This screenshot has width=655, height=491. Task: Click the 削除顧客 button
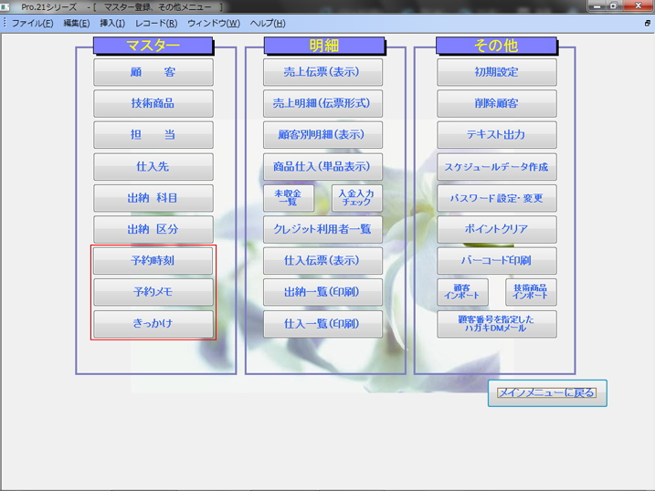pos(497,103)
